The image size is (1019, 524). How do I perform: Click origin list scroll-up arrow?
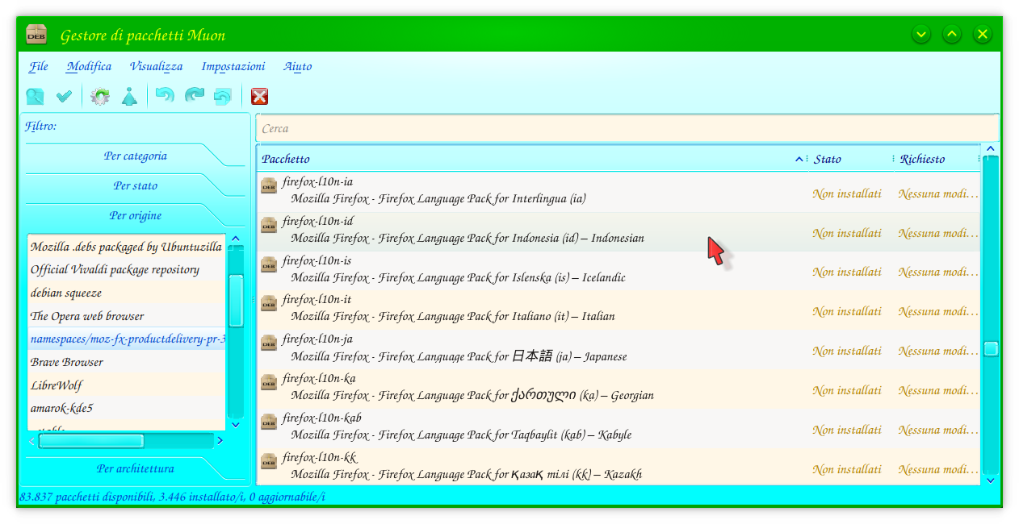(x=236, y=239)
